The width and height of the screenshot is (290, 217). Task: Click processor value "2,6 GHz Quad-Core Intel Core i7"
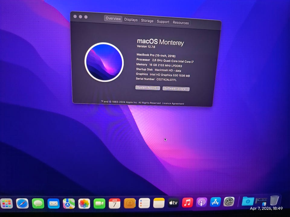[173, 61]
